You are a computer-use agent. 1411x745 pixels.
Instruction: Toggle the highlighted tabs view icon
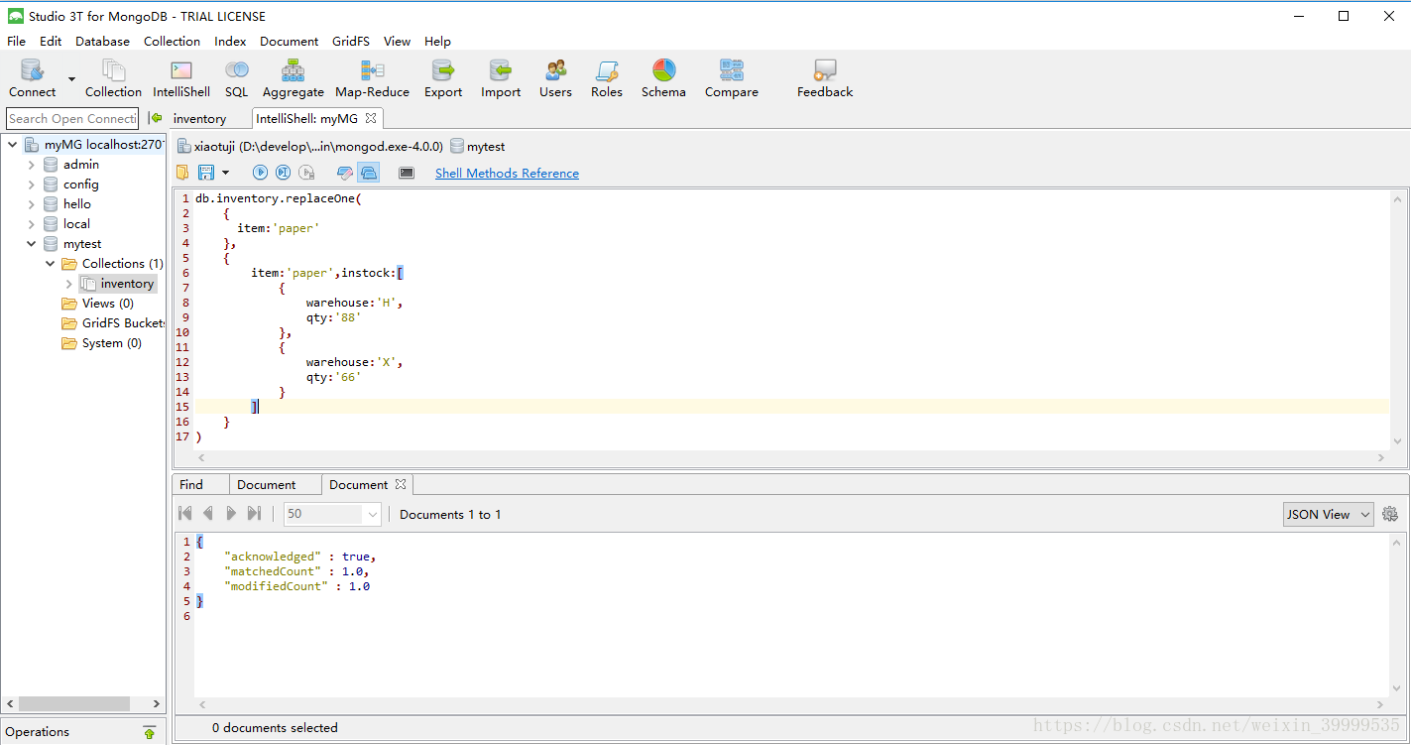click(x=369, y=173)
